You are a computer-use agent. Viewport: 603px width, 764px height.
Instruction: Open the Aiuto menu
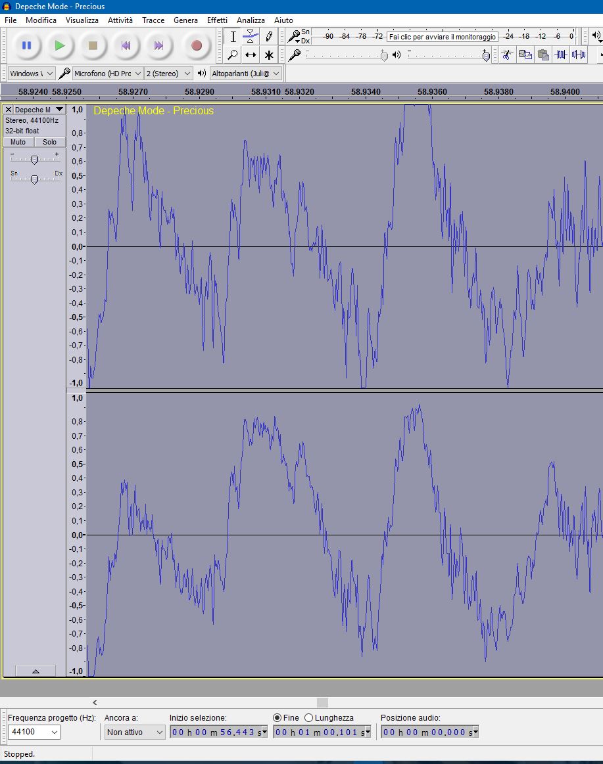point(283,20)
